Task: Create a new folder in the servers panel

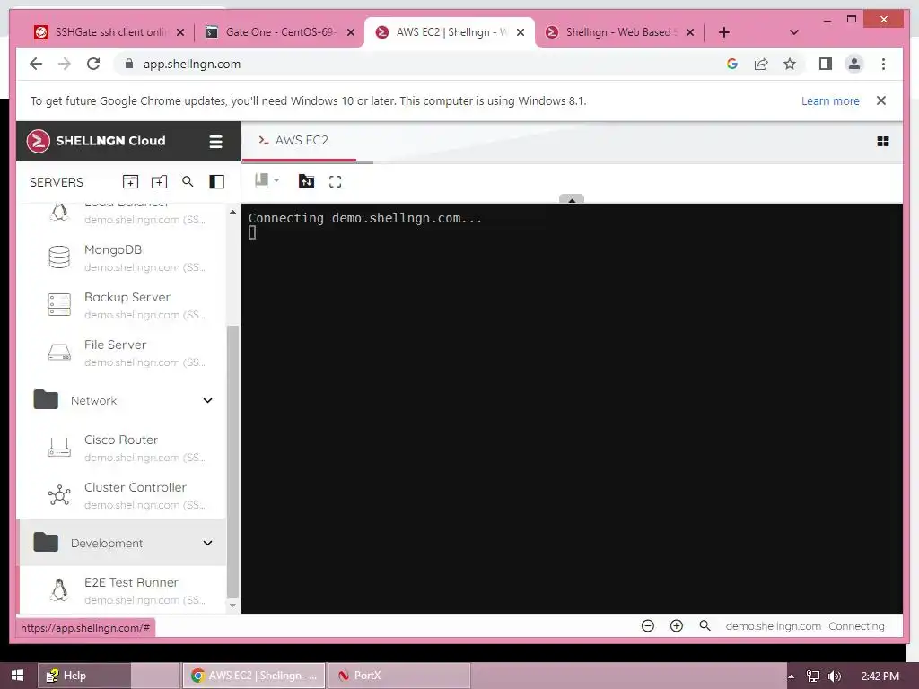Action: click(159, 181)
